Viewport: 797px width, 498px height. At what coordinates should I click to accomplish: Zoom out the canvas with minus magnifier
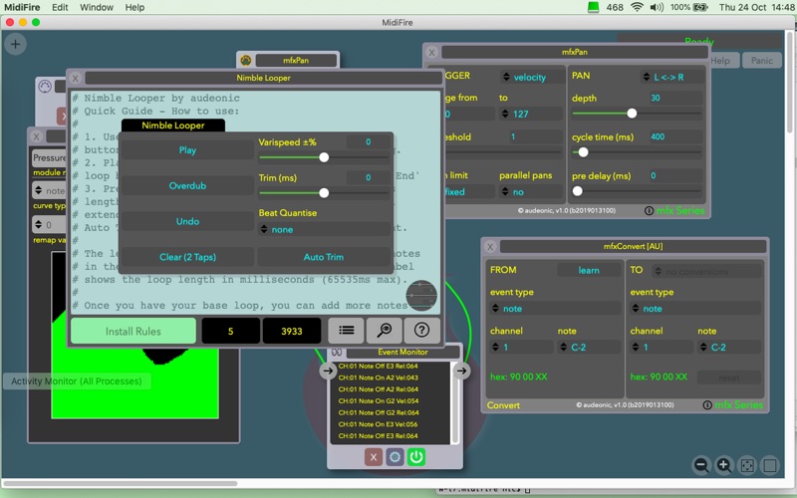coord(701,465)
